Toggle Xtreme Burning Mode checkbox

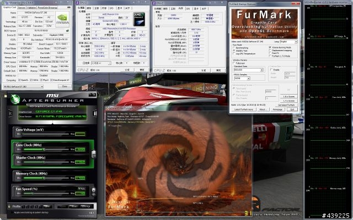point(270,48)
